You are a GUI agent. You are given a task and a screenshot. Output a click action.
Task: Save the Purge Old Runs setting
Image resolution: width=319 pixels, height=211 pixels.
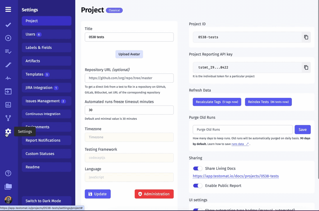point(303,130)
